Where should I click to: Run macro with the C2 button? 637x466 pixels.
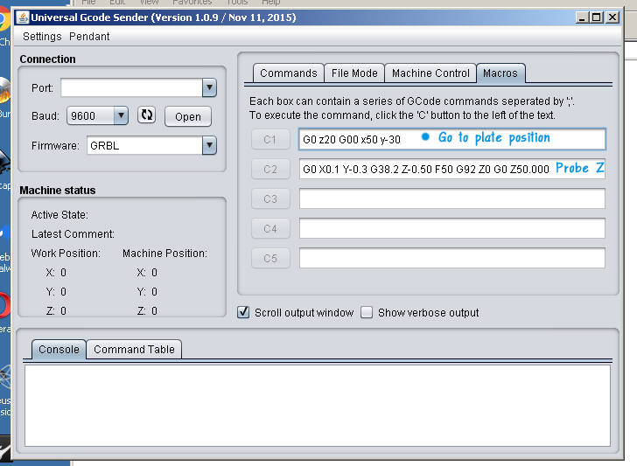pyautogui.click(x=270, y=169)
